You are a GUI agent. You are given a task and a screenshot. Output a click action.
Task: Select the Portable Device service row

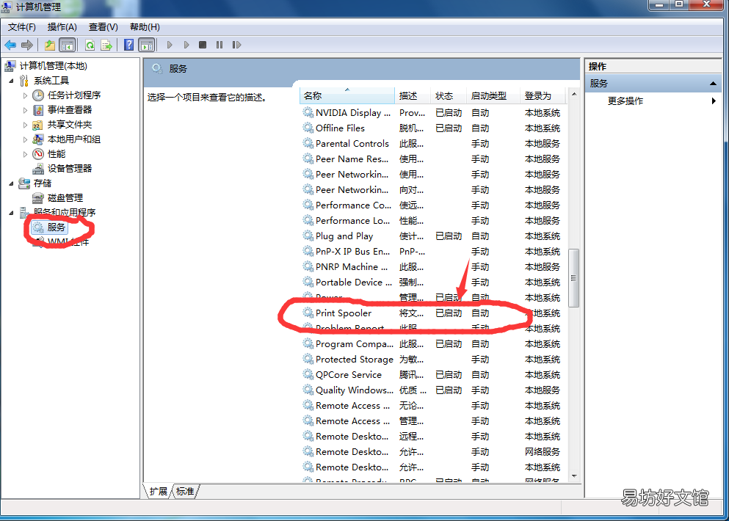433,282
